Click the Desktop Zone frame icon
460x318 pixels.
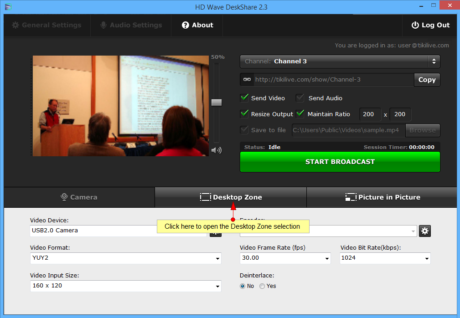(205, 197)
